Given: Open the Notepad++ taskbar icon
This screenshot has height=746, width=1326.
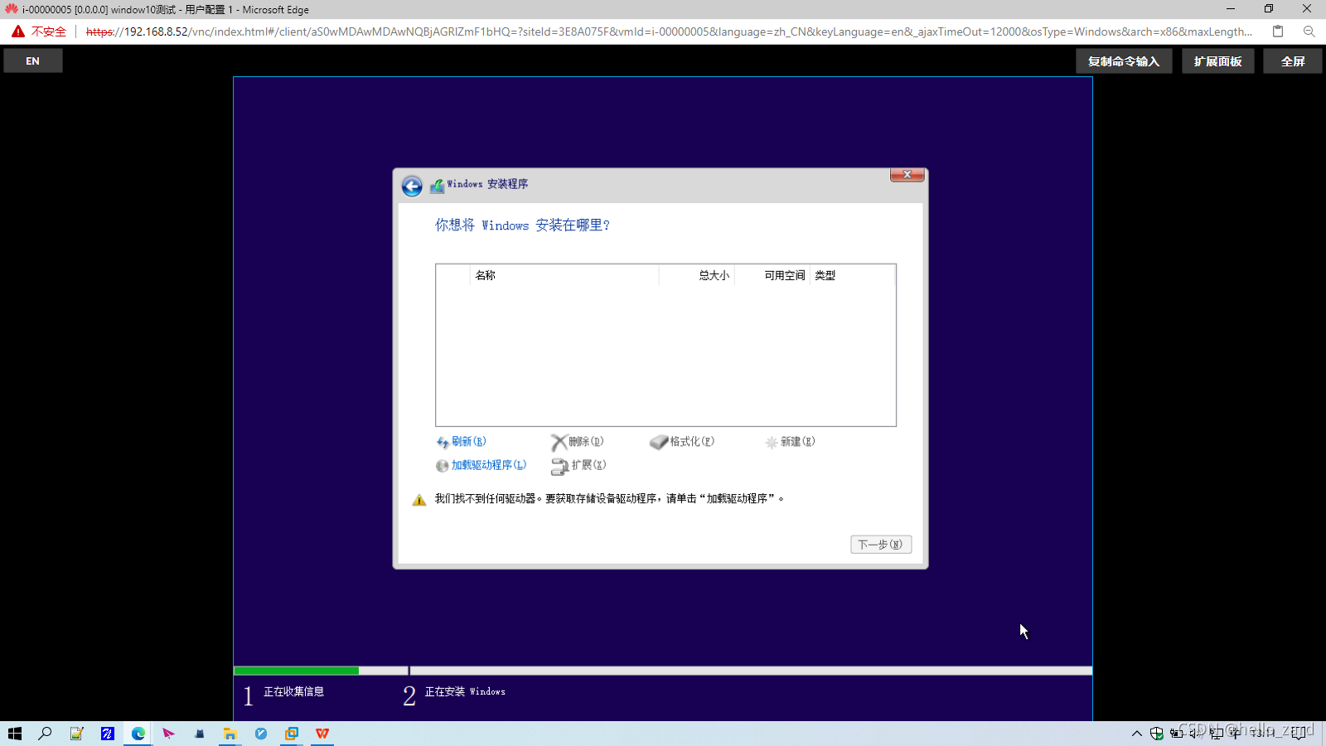Looking at the screenshot, I should [x=76, y=734].
